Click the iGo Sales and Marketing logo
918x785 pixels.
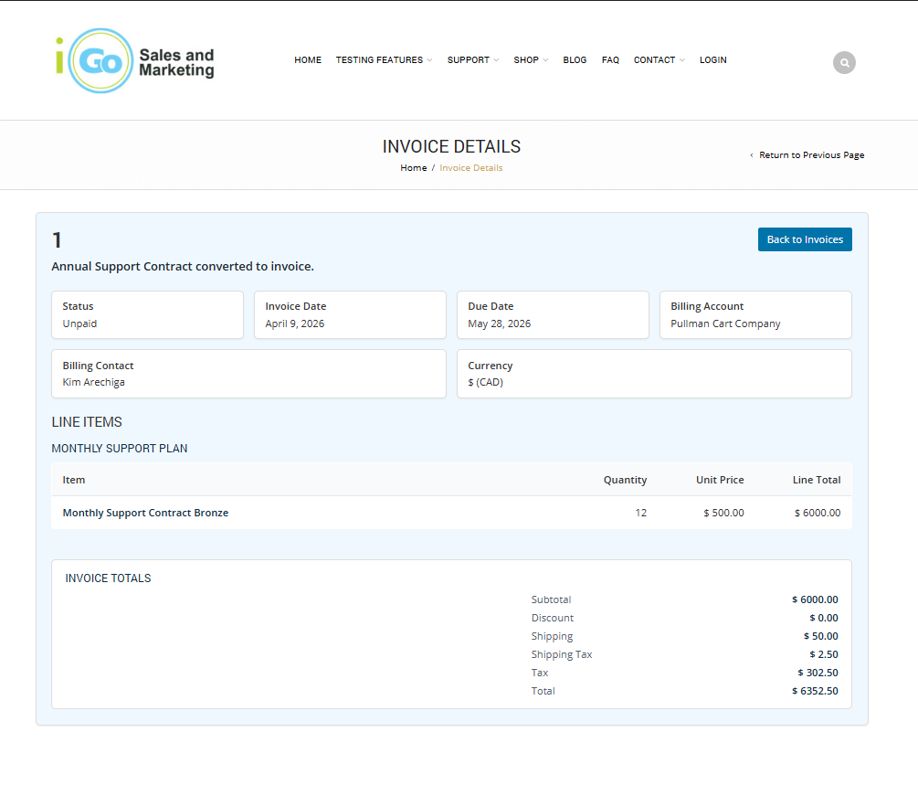pyautogui.click(x=135, y=61)
